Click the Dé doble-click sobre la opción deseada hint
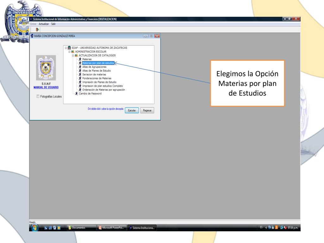Viewport: 324px width, 243px height. coord(105,109)
